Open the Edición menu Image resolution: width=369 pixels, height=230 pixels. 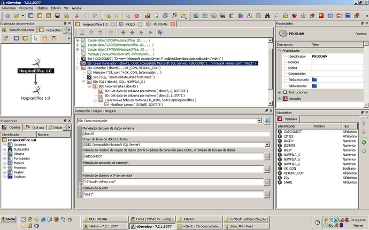click(x=56, y=8)
